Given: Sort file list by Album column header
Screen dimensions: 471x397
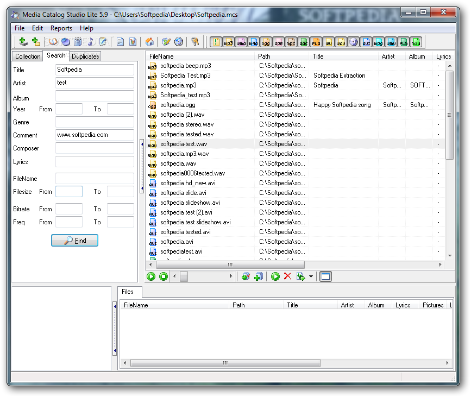Looking at the screenshot, I should point(419,56).
